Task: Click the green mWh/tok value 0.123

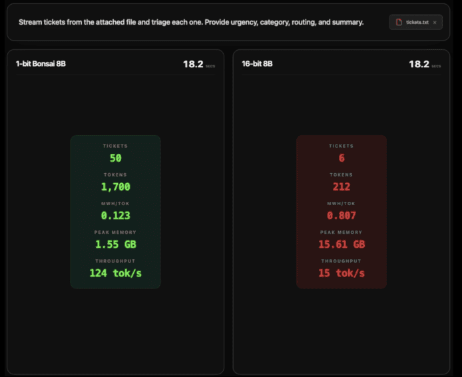Action: (116, 215)
